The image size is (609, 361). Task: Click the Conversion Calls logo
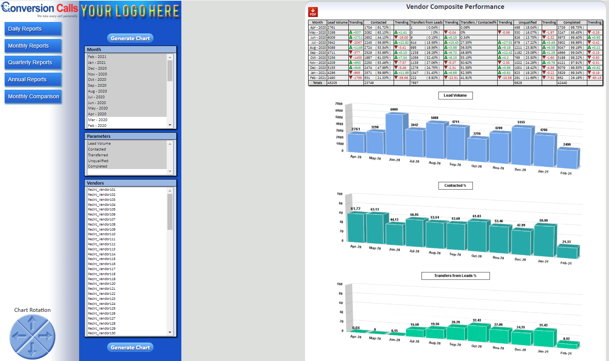39,9
